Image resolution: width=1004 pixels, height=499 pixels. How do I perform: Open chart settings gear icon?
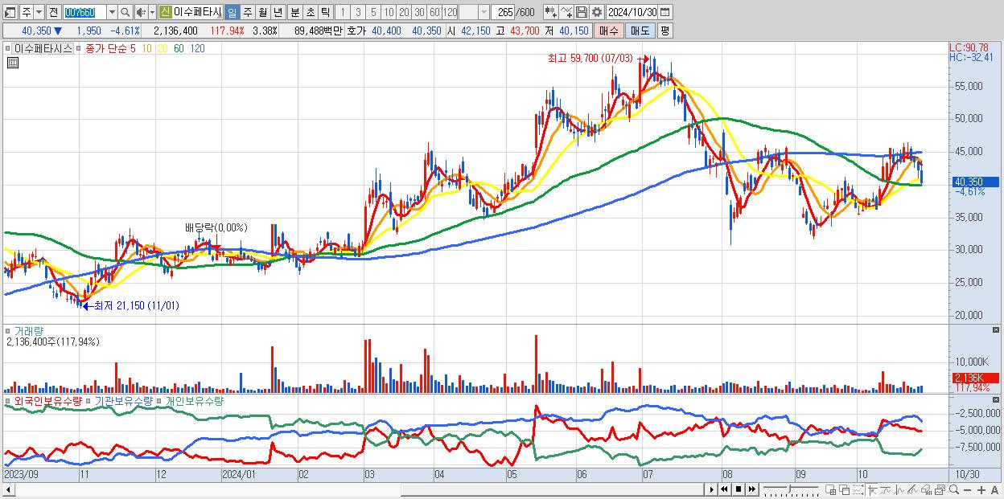point(596,12)
